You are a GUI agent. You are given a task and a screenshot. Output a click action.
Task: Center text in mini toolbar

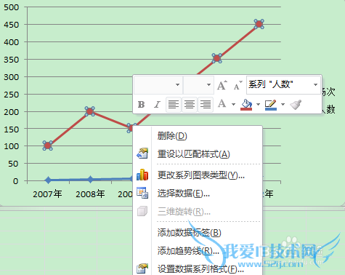click(x=190, y=105)
